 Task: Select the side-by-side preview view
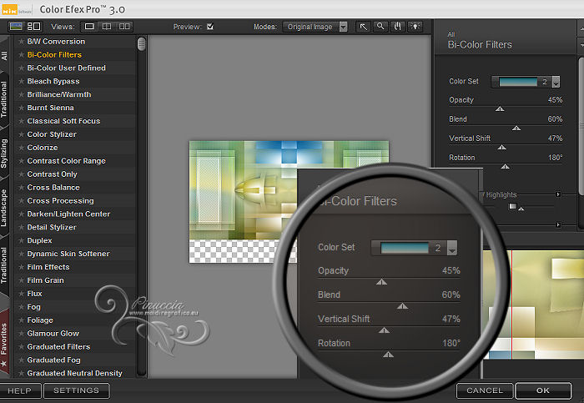(x=124, y=27)
